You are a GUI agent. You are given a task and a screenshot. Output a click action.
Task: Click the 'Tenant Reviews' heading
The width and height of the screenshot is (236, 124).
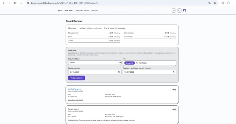(x=74, y=21)
